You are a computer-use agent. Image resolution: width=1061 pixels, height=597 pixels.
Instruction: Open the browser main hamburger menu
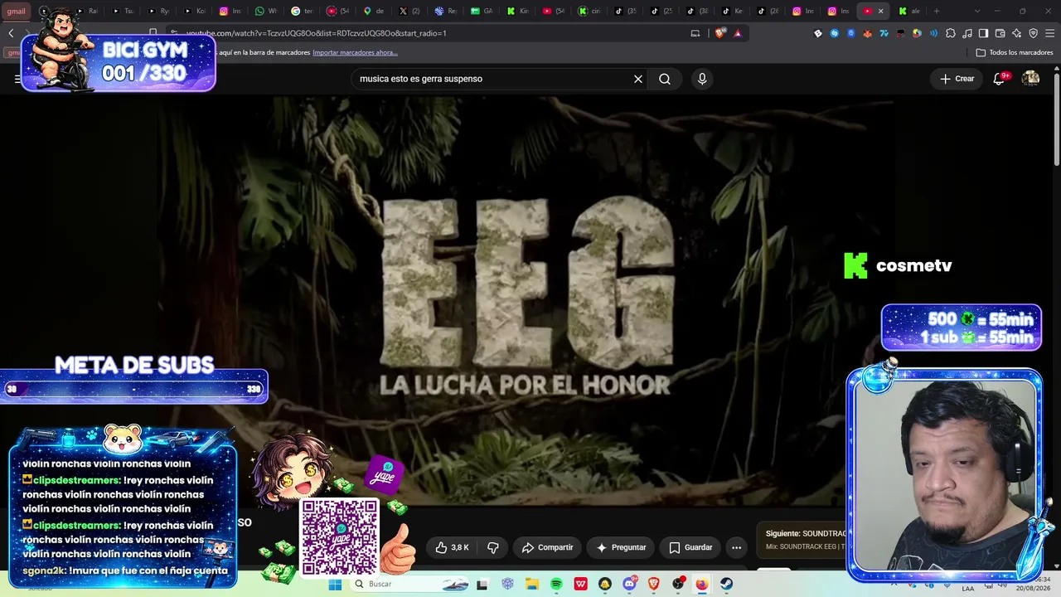[x=1050, y=33]
